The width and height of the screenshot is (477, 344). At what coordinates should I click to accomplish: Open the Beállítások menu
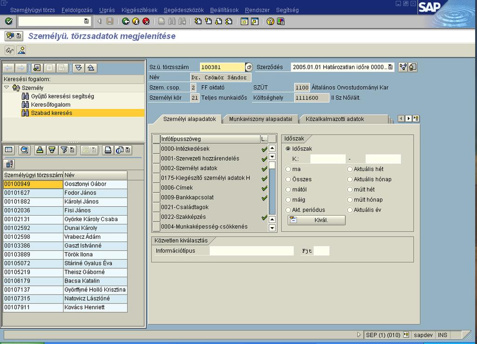coord(224,10)
